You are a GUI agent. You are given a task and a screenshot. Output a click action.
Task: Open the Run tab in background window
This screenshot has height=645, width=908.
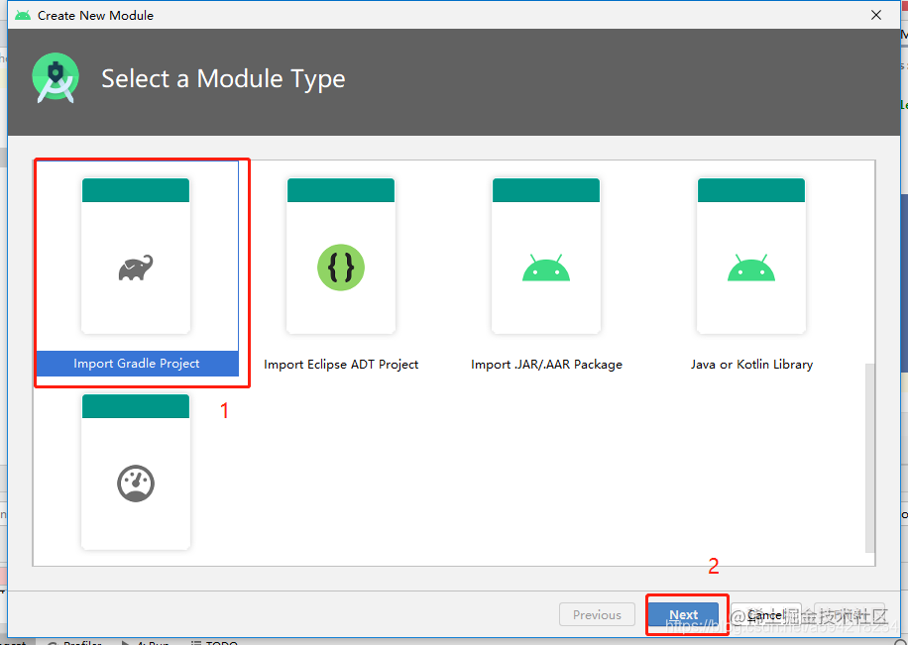(x=146, y=641)
